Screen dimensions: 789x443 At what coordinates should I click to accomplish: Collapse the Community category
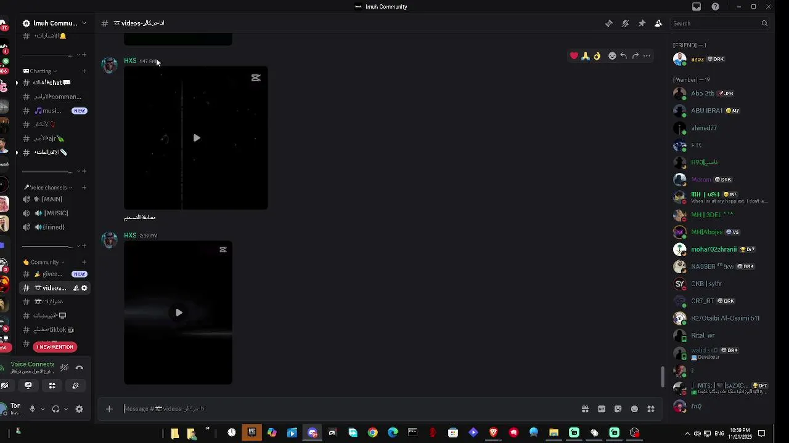[x=44, y=262]
